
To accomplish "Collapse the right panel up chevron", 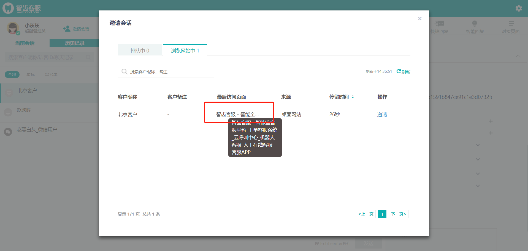I will 518,56.
